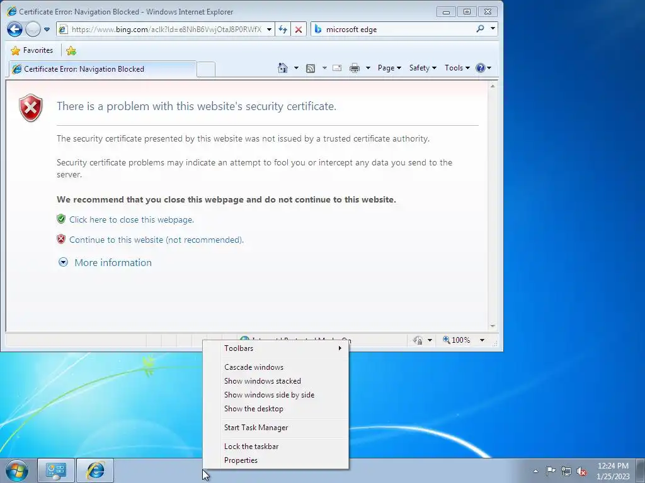Select the Certificate Error: Navigation Blocked tab

[102, 69]
